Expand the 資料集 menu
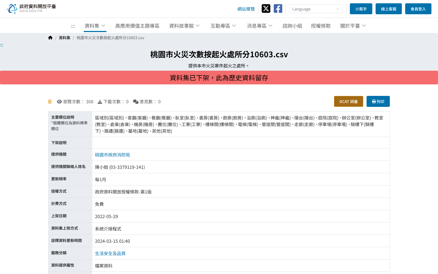Screen dimensions: 438x274 [x=95, y=26]
